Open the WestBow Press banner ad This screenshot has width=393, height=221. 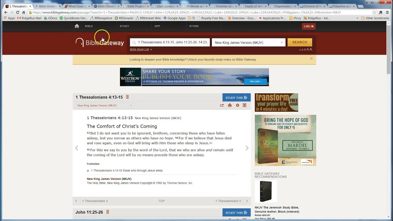(194, 77)
